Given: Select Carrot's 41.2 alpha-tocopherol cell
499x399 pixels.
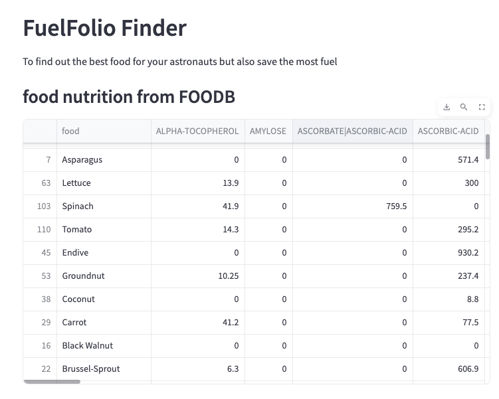Looking at the screenshot, I should pos(229,323).
